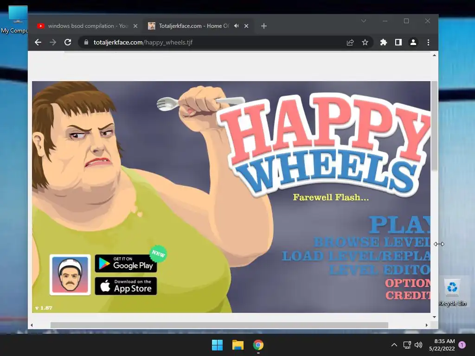Viewport: 475px width, 356px height.
Task: Click the padlock site info icon
Action: [x=86, y=42]
